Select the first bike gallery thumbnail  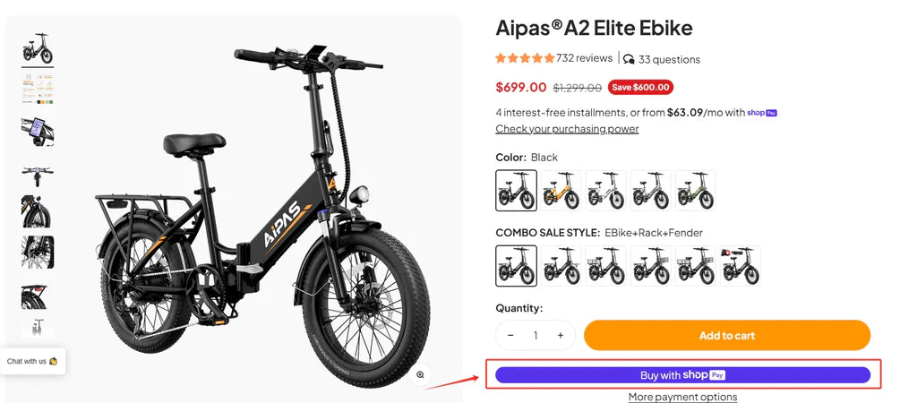click(x=38, y=48)
